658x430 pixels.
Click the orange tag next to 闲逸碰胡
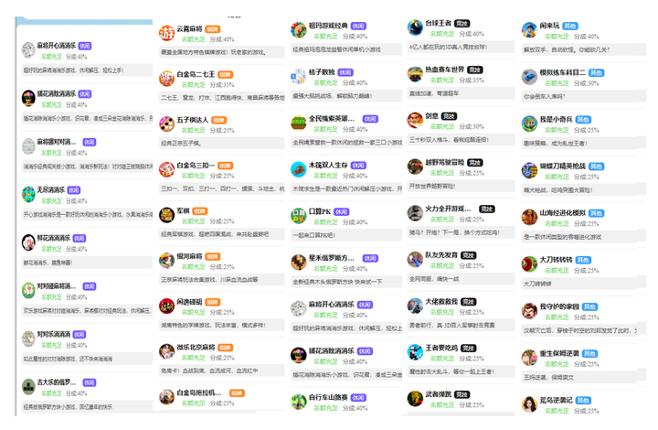pos(213,302)
